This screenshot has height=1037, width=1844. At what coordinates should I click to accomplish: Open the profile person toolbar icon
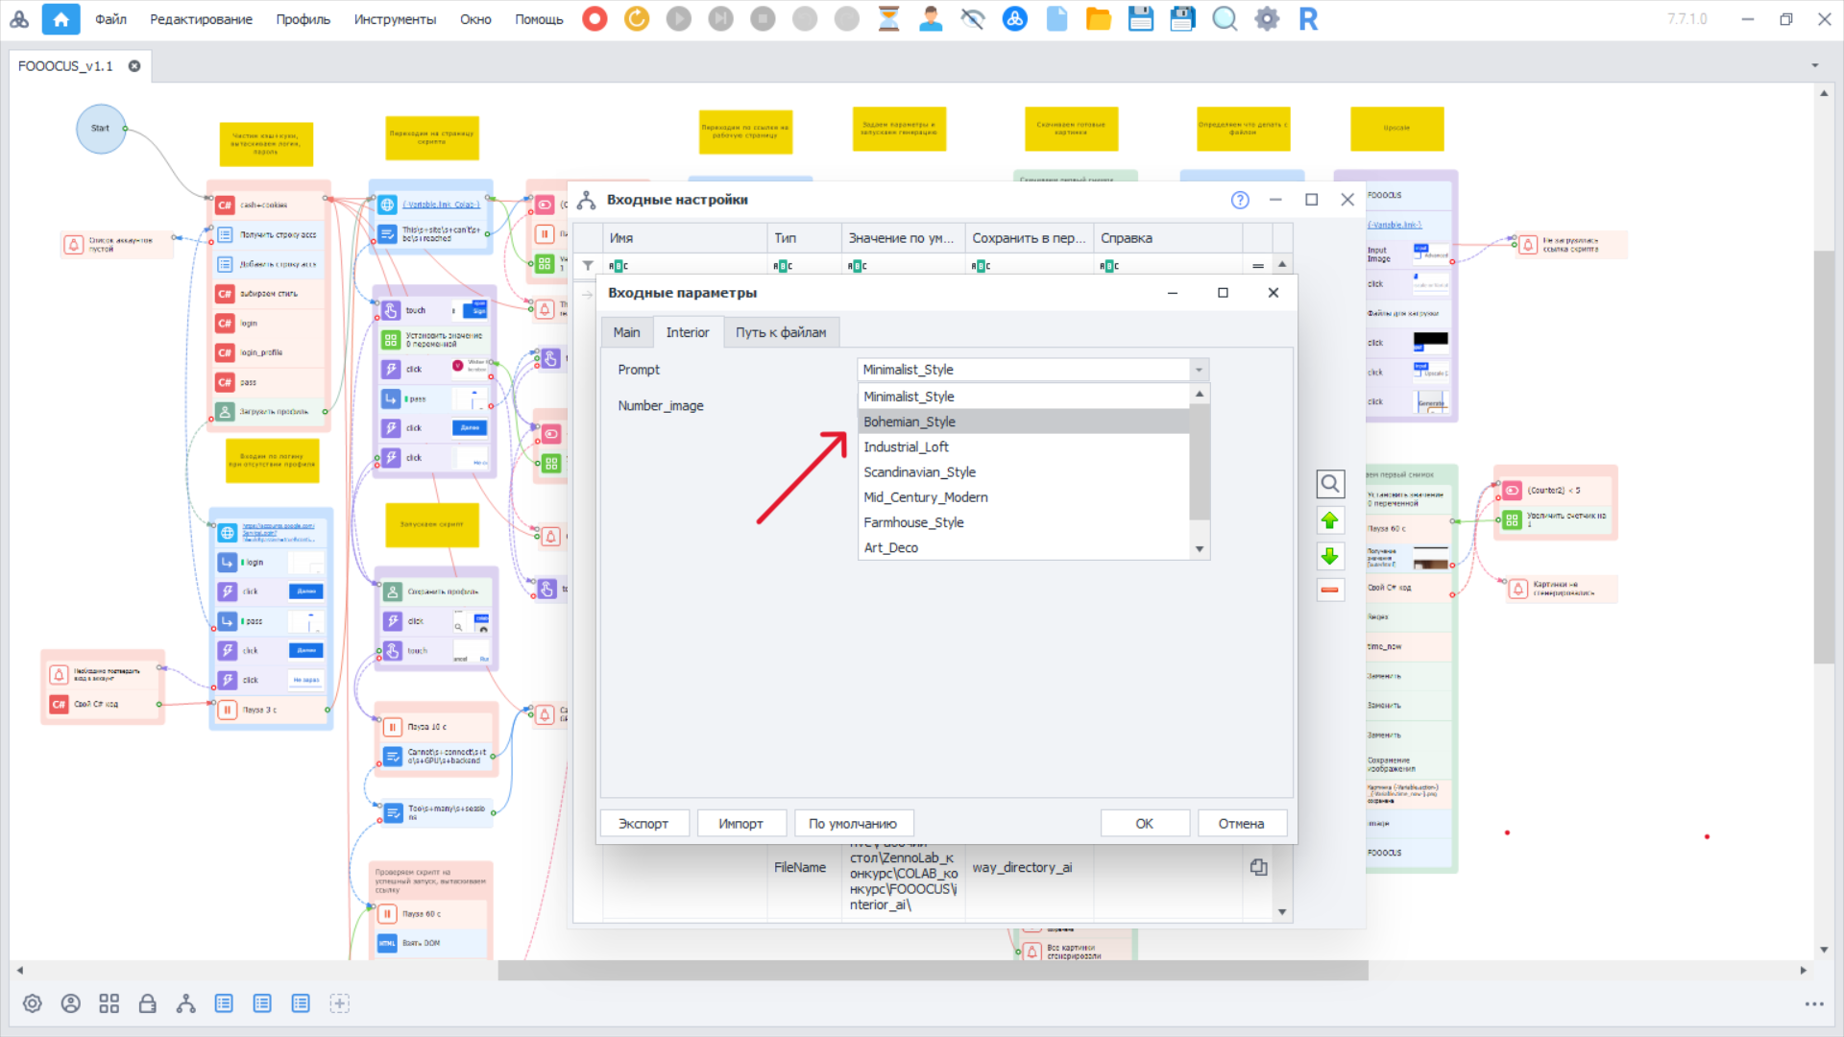(x=930, y=19)
